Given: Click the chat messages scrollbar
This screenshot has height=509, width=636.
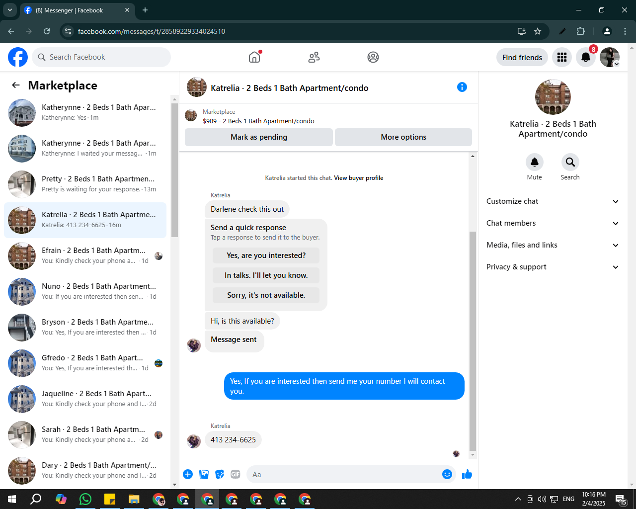Looking at the screenshot, I should coord(473,340).
